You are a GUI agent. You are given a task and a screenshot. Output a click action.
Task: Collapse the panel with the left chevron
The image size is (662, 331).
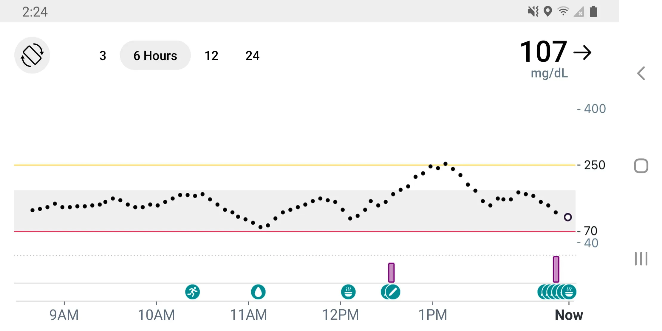[641, 74]
